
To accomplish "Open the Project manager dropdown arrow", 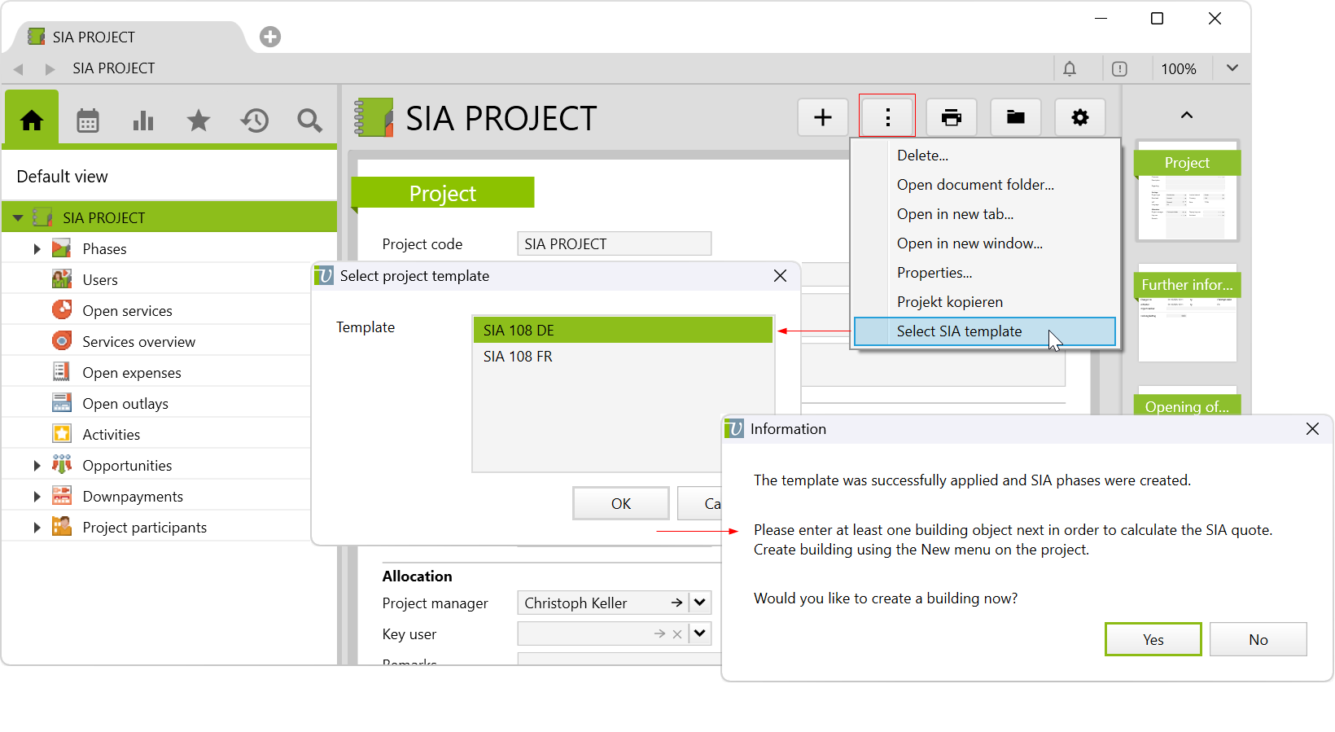I will (x=699, y=603).
